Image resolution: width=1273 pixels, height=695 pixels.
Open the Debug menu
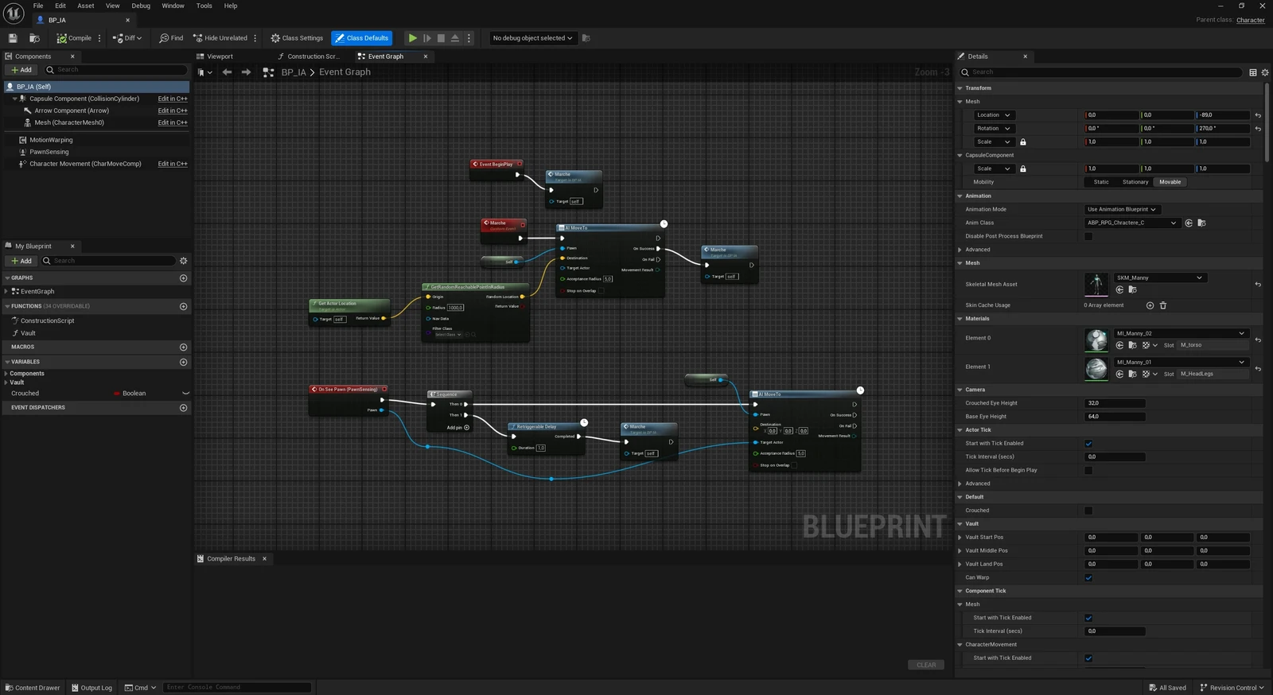click(x=141, y=6)
